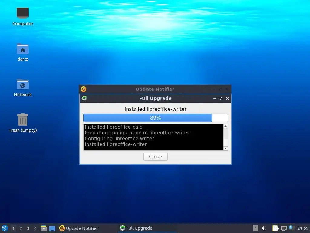This screenshot has width=310, height=233.
Task: Click log line 'Configuring libreoffice-writer'
Action: pos(119,138)
